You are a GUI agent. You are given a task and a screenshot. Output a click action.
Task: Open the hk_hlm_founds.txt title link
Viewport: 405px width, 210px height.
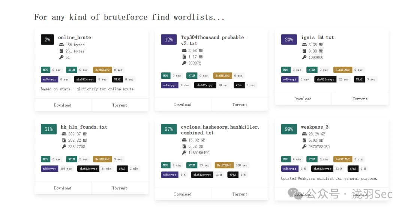pyautogui.click(x=84, y=127)
